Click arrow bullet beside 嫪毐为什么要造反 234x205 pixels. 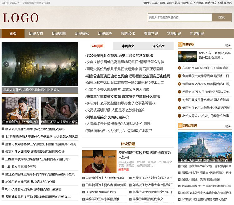point(3,151)
